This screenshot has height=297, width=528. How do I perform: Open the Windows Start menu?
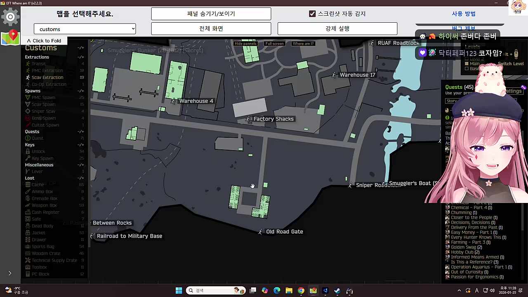[x=179, y=291]
